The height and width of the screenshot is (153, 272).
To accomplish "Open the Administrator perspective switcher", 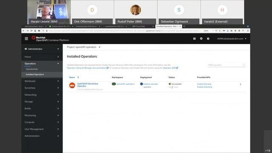I will tap(42, 49).
